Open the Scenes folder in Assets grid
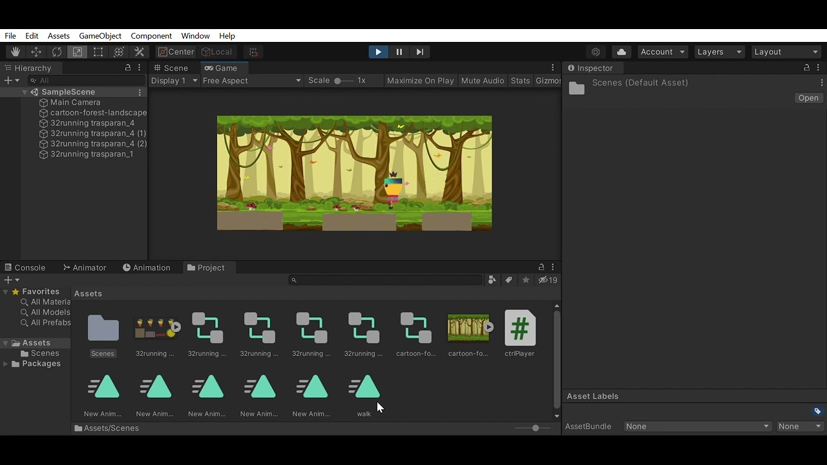Viewport: 827px width, 465px height. pyautogui.click(x=103, y=333)
